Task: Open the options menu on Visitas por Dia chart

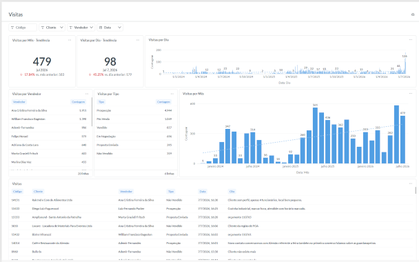Action: (411, 40)
